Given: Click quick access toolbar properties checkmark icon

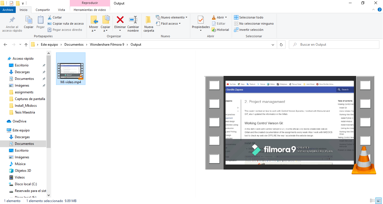Looking at the screenshot, I should tap(11, 3).
